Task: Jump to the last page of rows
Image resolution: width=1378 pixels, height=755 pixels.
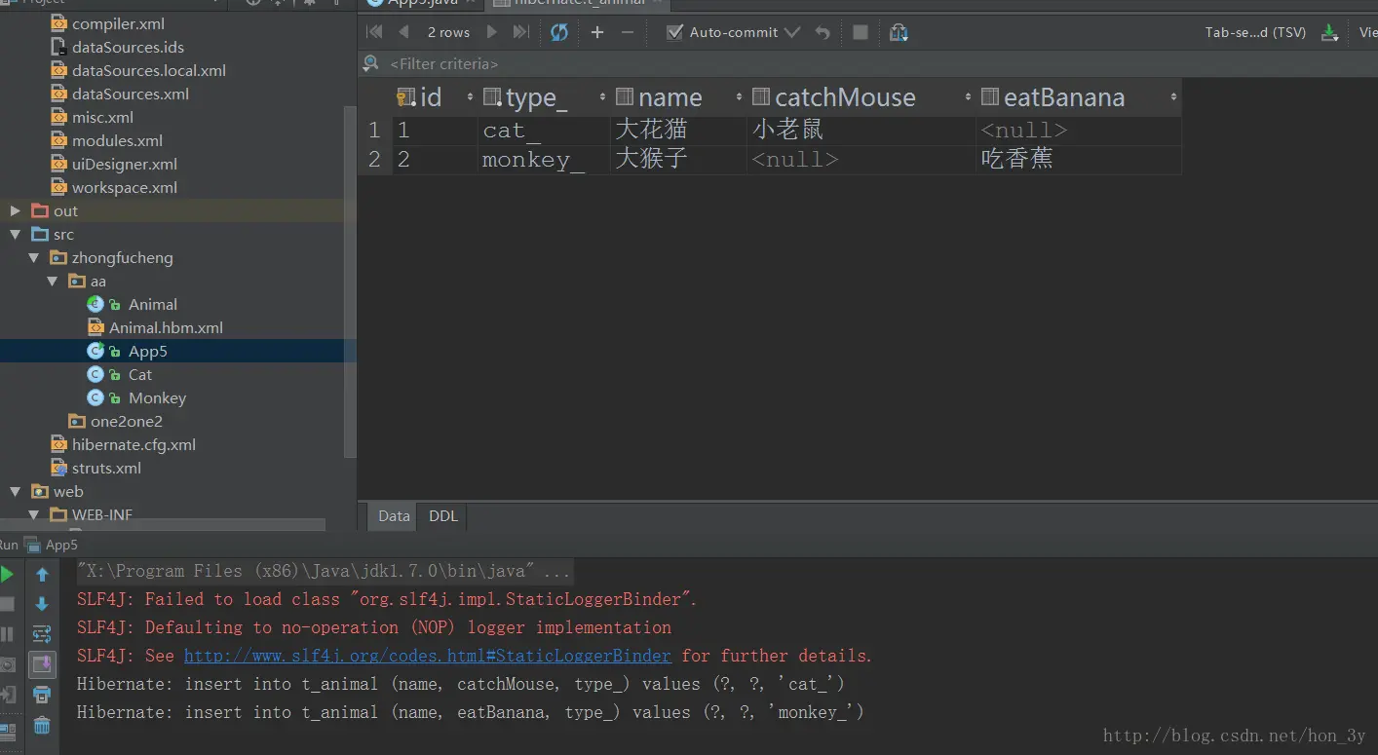Action: [x=520, y=31]
